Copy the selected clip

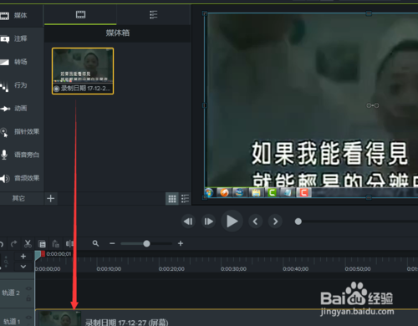(42, 244)
